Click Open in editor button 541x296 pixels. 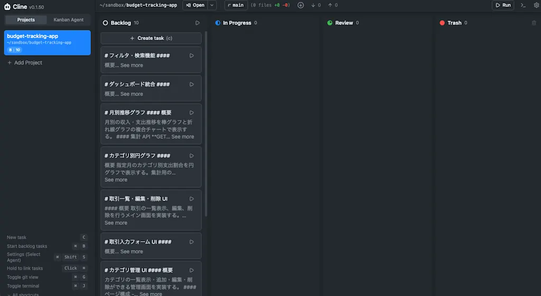[195, 5]
